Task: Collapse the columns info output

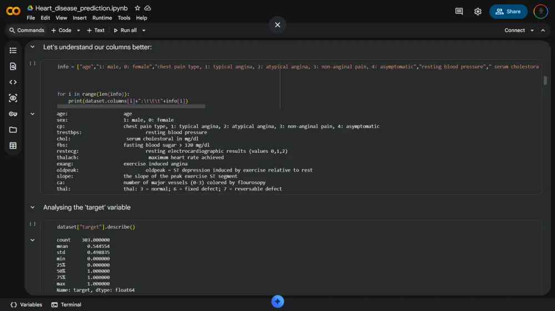Action: [x=33, y=114]
